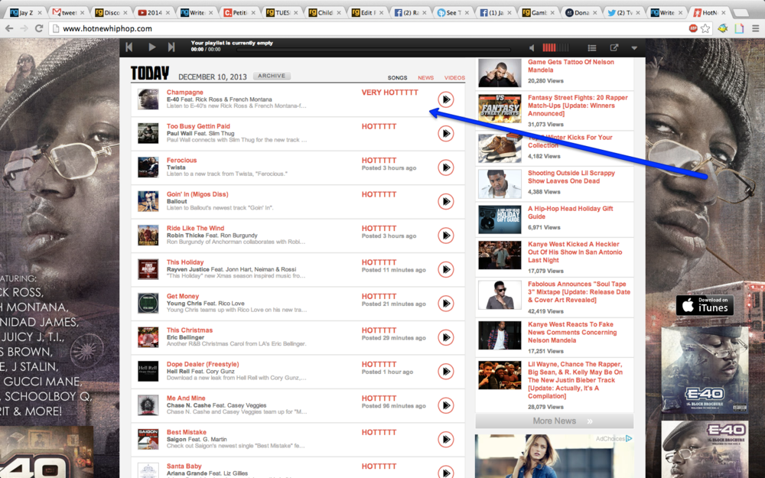Pop out the player in new window
The height and width of the screenshot is (478, 765).
tap(614, 48)
